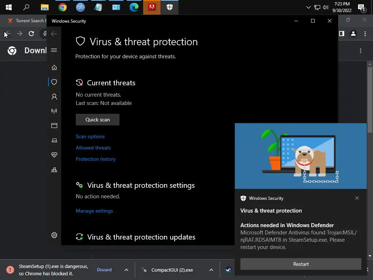Open Chrome three-dot main menu
Viewport: 373px width, 280px height.
tap(365, 34)
